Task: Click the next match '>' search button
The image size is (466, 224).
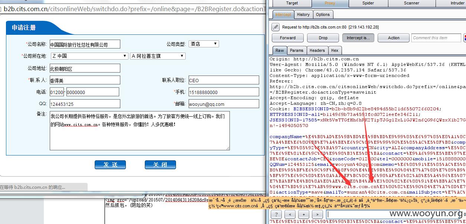Action: [317, 214]
